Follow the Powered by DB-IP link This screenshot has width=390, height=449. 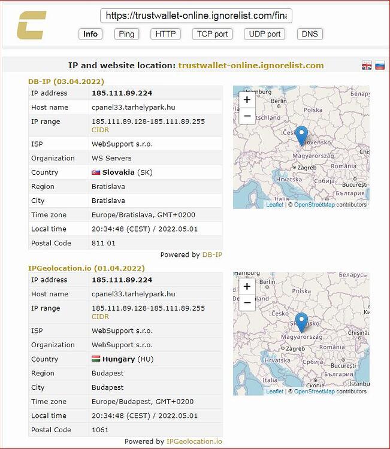click(212, 254)
